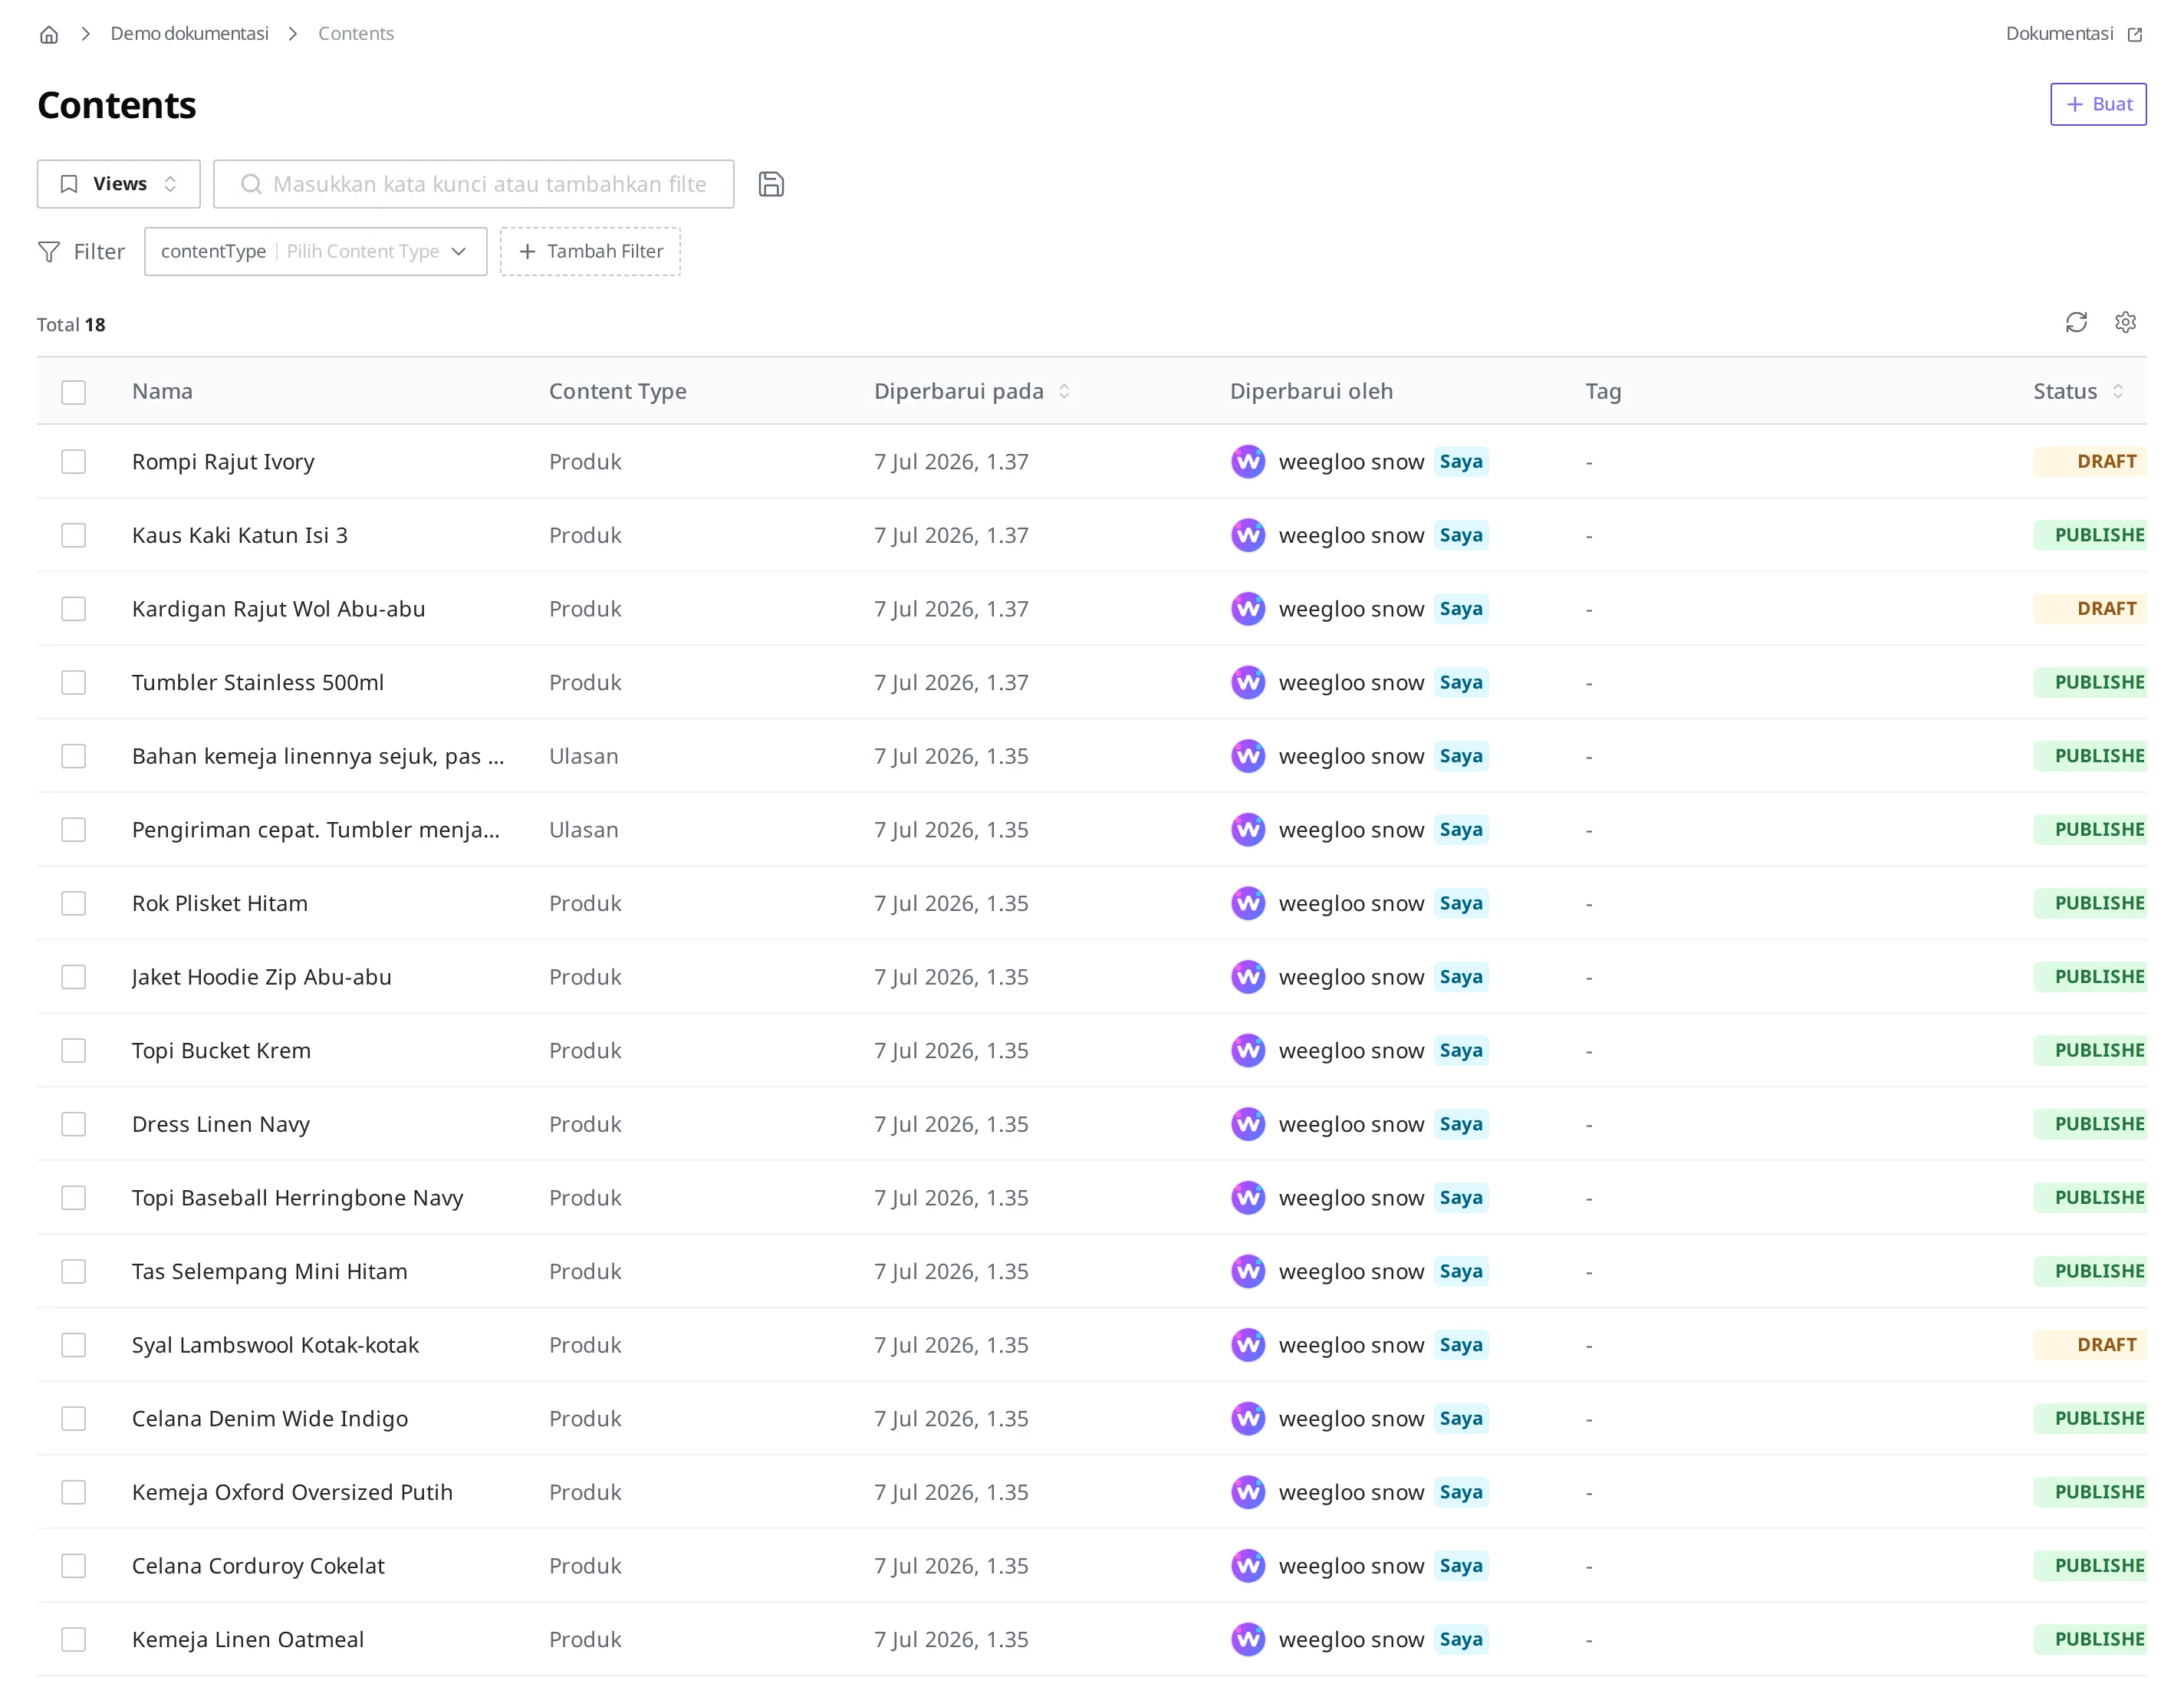Check the Rompi Rajut Ivory row checkbox
The width and height of the screenshot is (2184, 1687).
pos(73,462)
